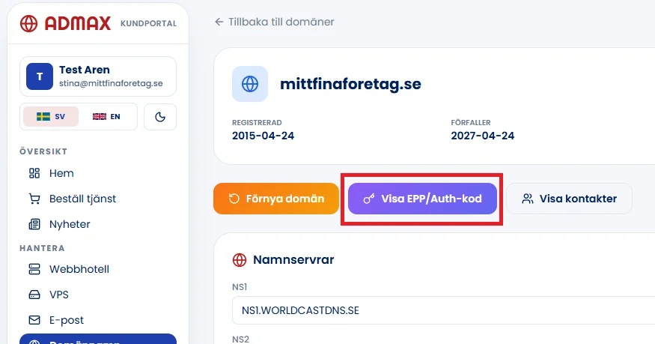Click the Test Aren profile avatar
The image size is (655, 344).
40,76
